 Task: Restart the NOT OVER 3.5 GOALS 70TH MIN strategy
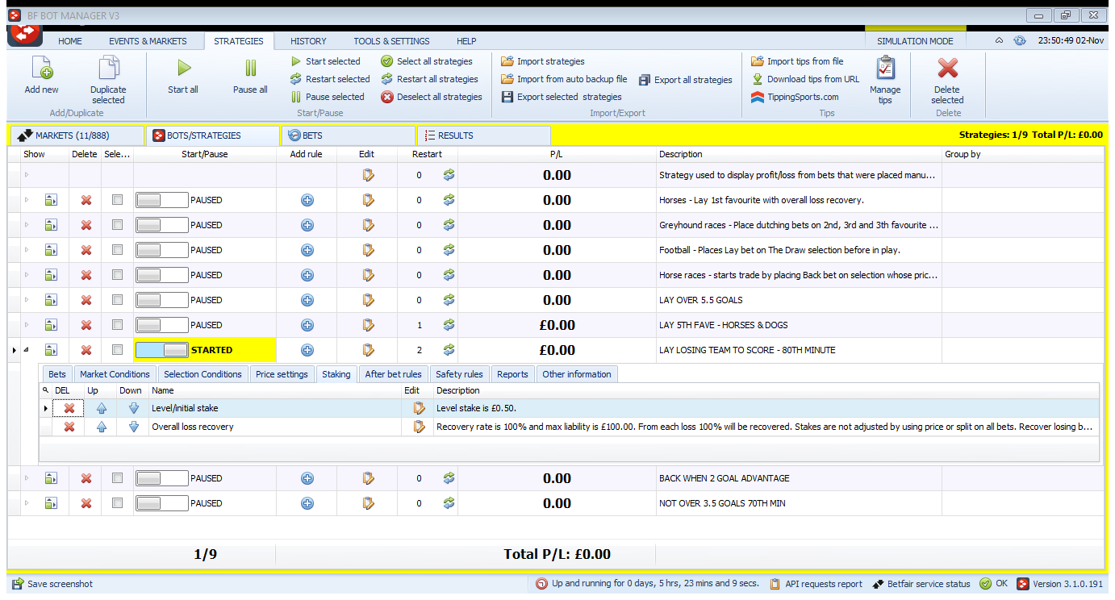tap(449, 503)
